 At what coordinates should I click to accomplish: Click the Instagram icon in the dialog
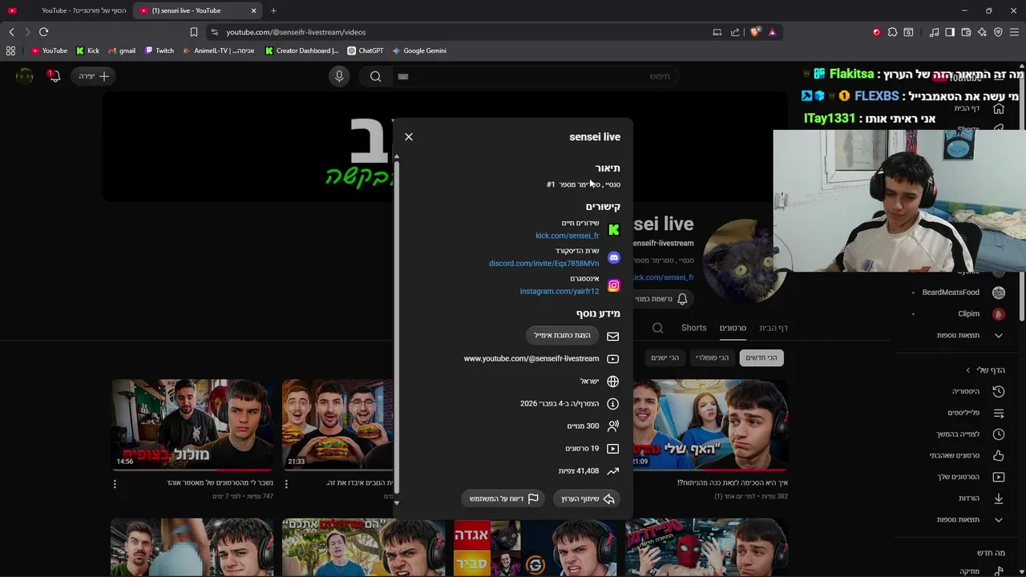point(614,285)
